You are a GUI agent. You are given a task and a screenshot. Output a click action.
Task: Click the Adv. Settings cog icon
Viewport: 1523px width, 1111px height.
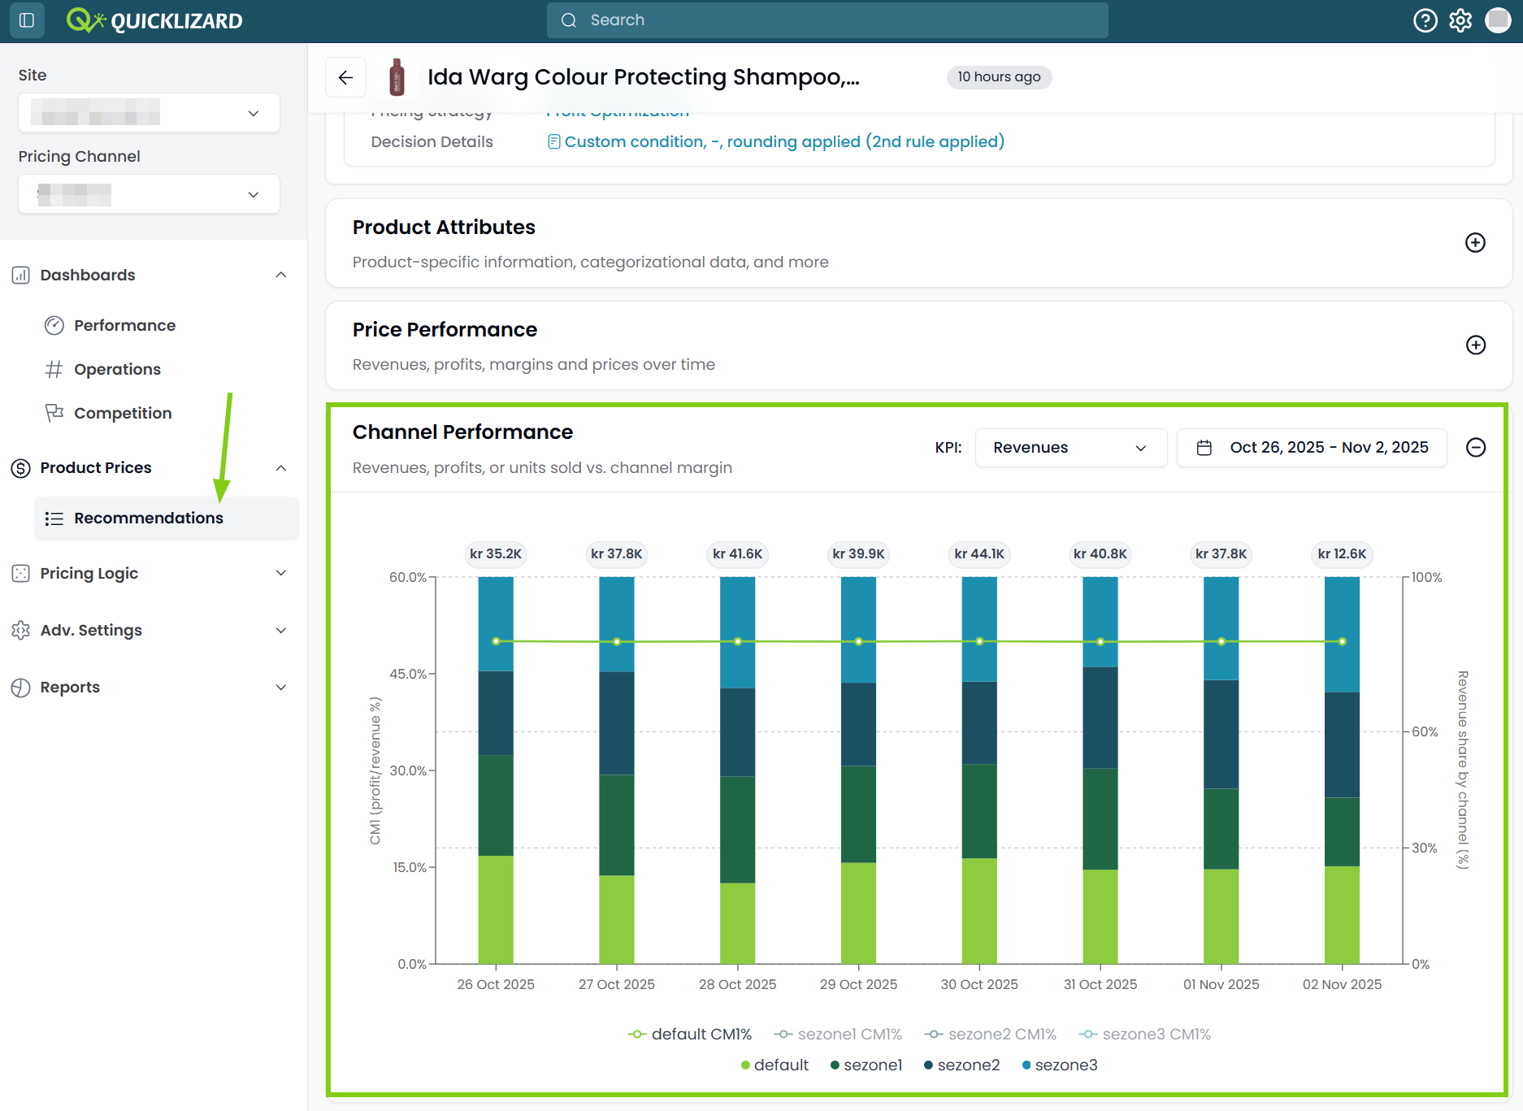[21, 630]
